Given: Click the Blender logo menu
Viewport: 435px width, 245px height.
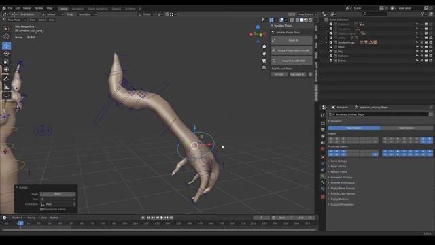Looking at the screenshot, I should click(x=4, y=8).
